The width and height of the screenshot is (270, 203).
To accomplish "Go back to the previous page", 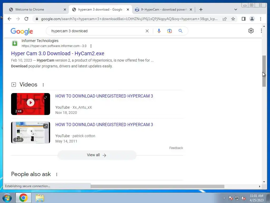I will [9, 19].
